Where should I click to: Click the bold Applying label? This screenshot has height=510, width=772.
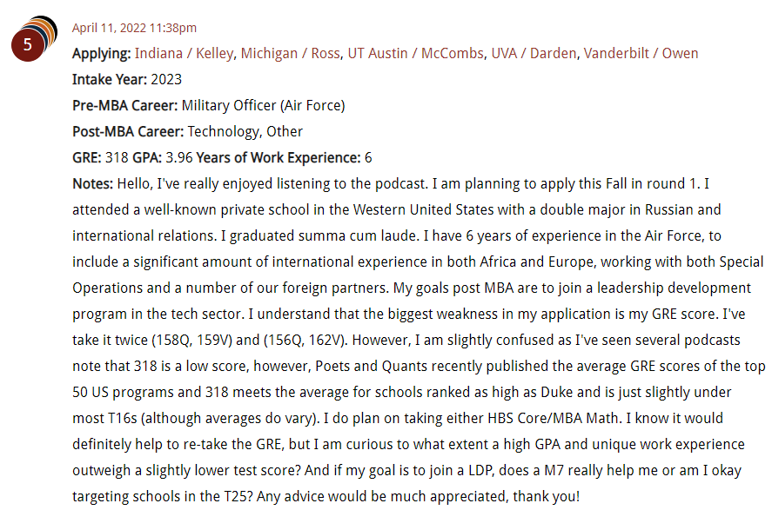coord(102,53)
